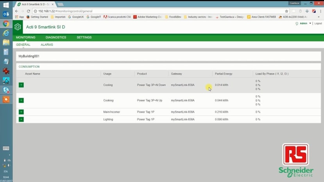Click the Gateway column header
The image size is (324, 182).
coord(176,74)
